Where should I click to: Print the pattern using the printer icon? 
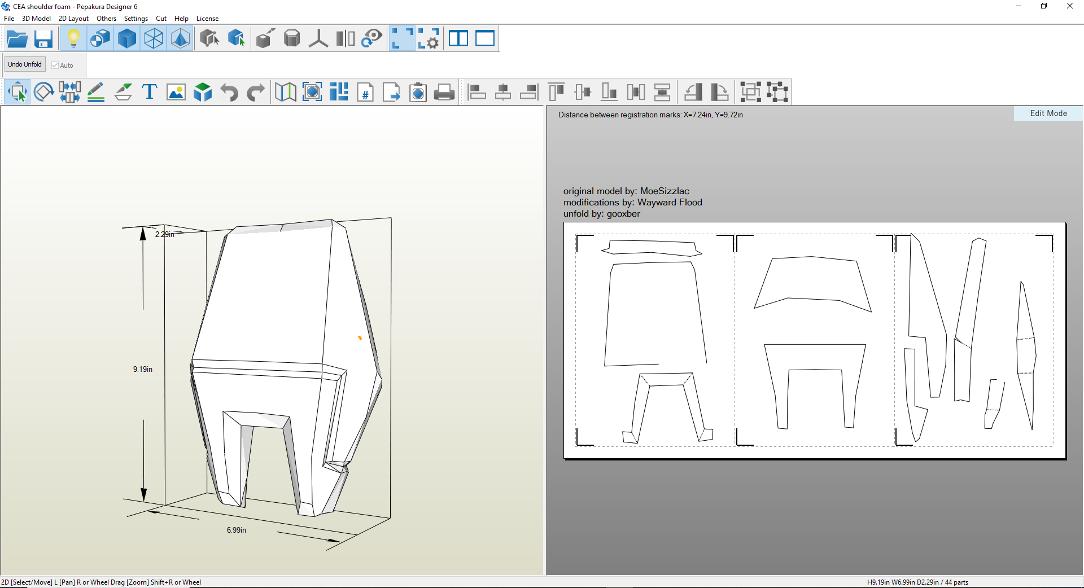(x=444, y=91)
